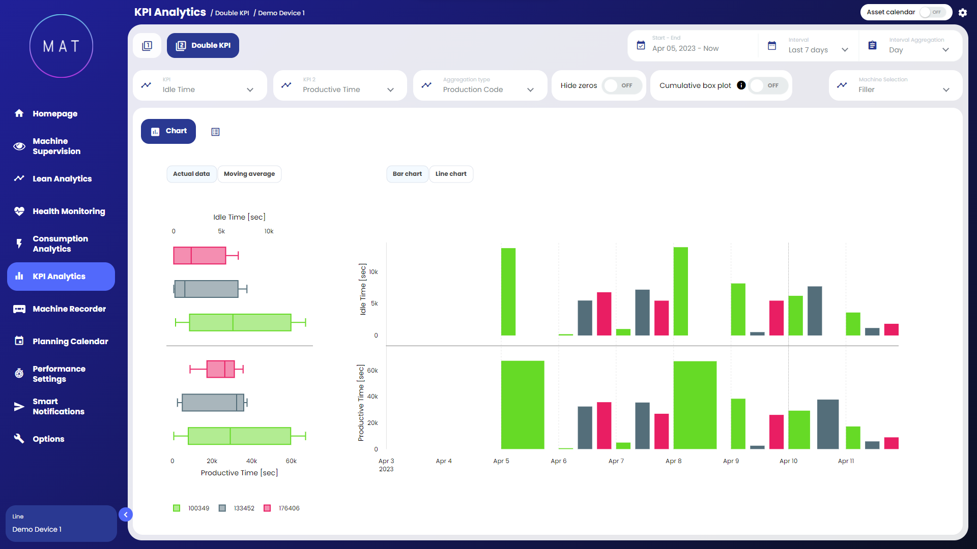The height and width of the screenshot is (549, 977).
Task: Click the single KPI view icon
Action: [x=147, y=46]
